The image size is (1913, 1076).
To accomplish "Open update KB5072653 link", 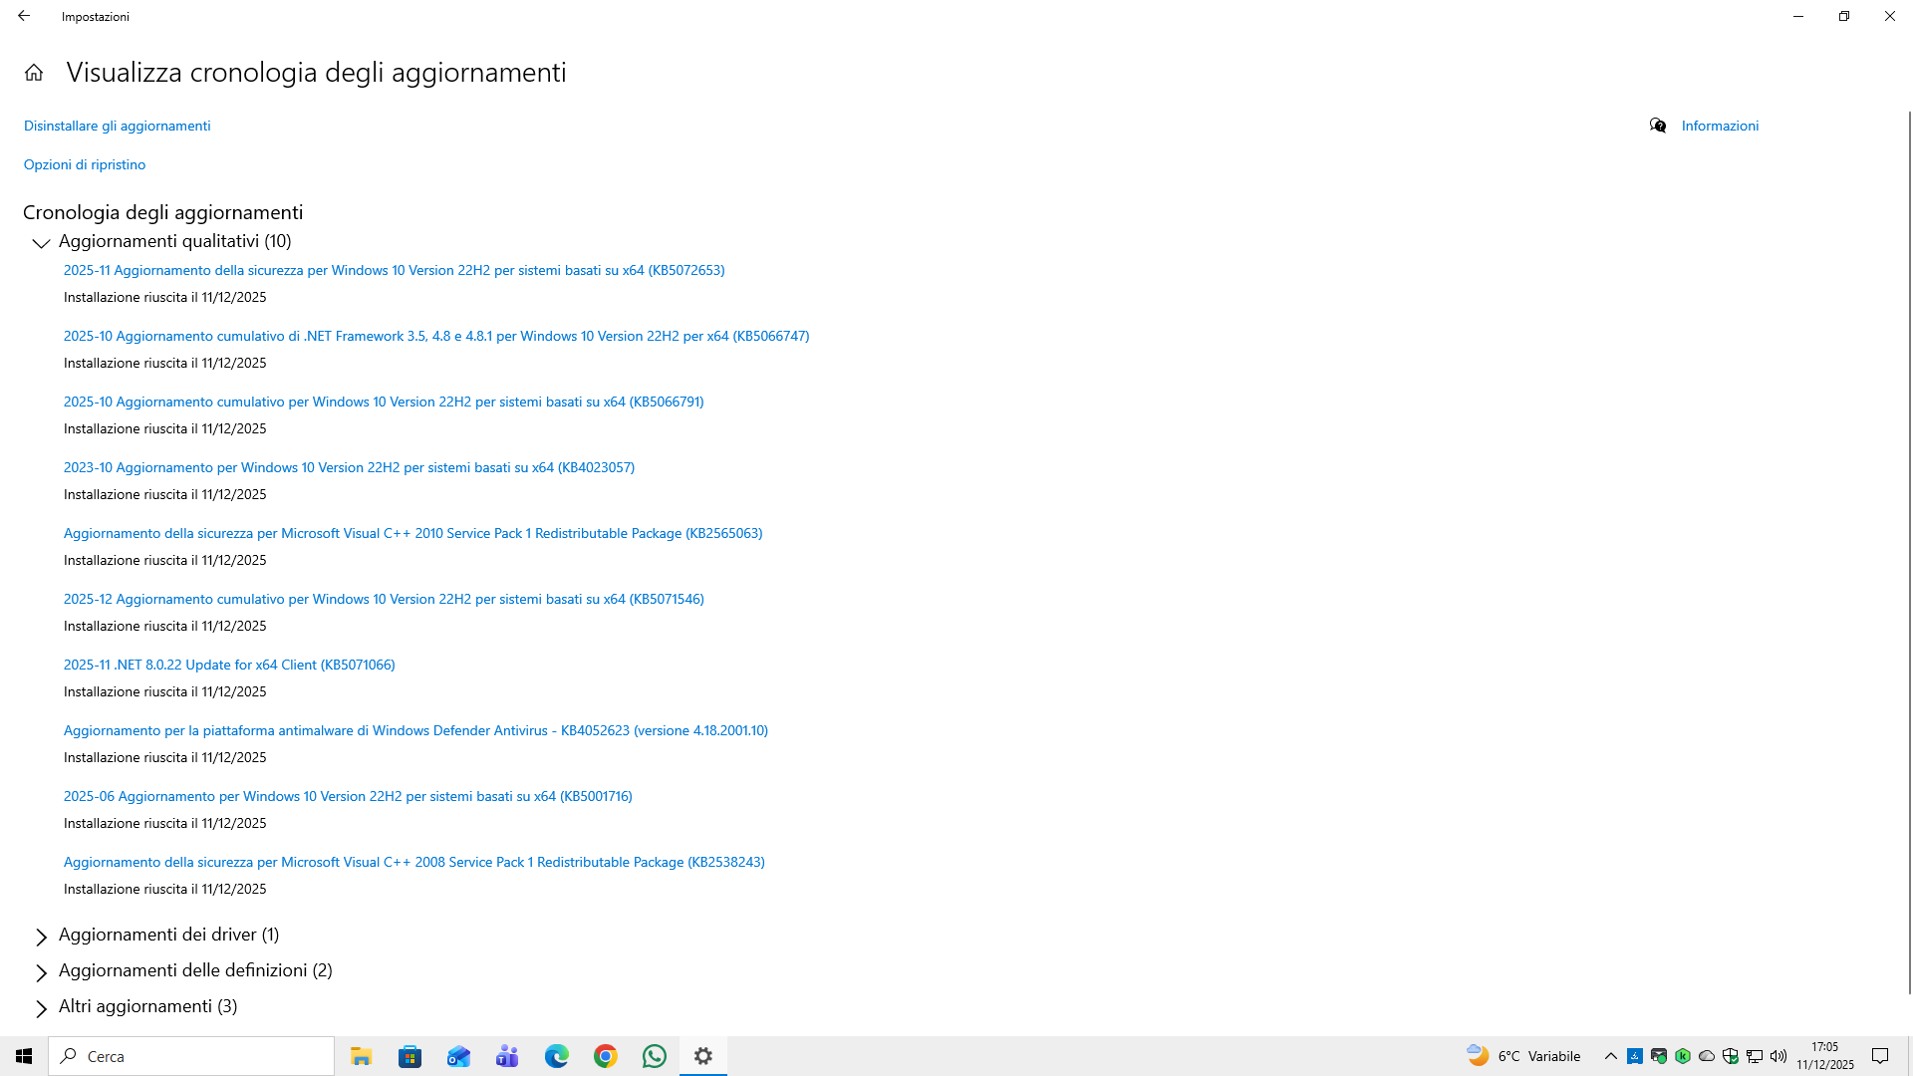I will pos(395,270).
